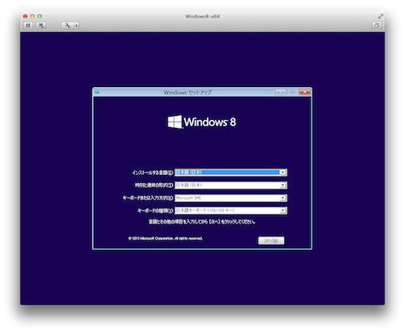Open virtual machine settings via the wrench icon
The width and height of the screenshot is (405, 333).
[x=67, y=26]
